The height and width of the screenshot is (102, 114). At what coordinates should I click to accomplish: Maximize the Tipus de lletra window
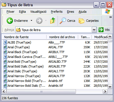coord(103,5)
